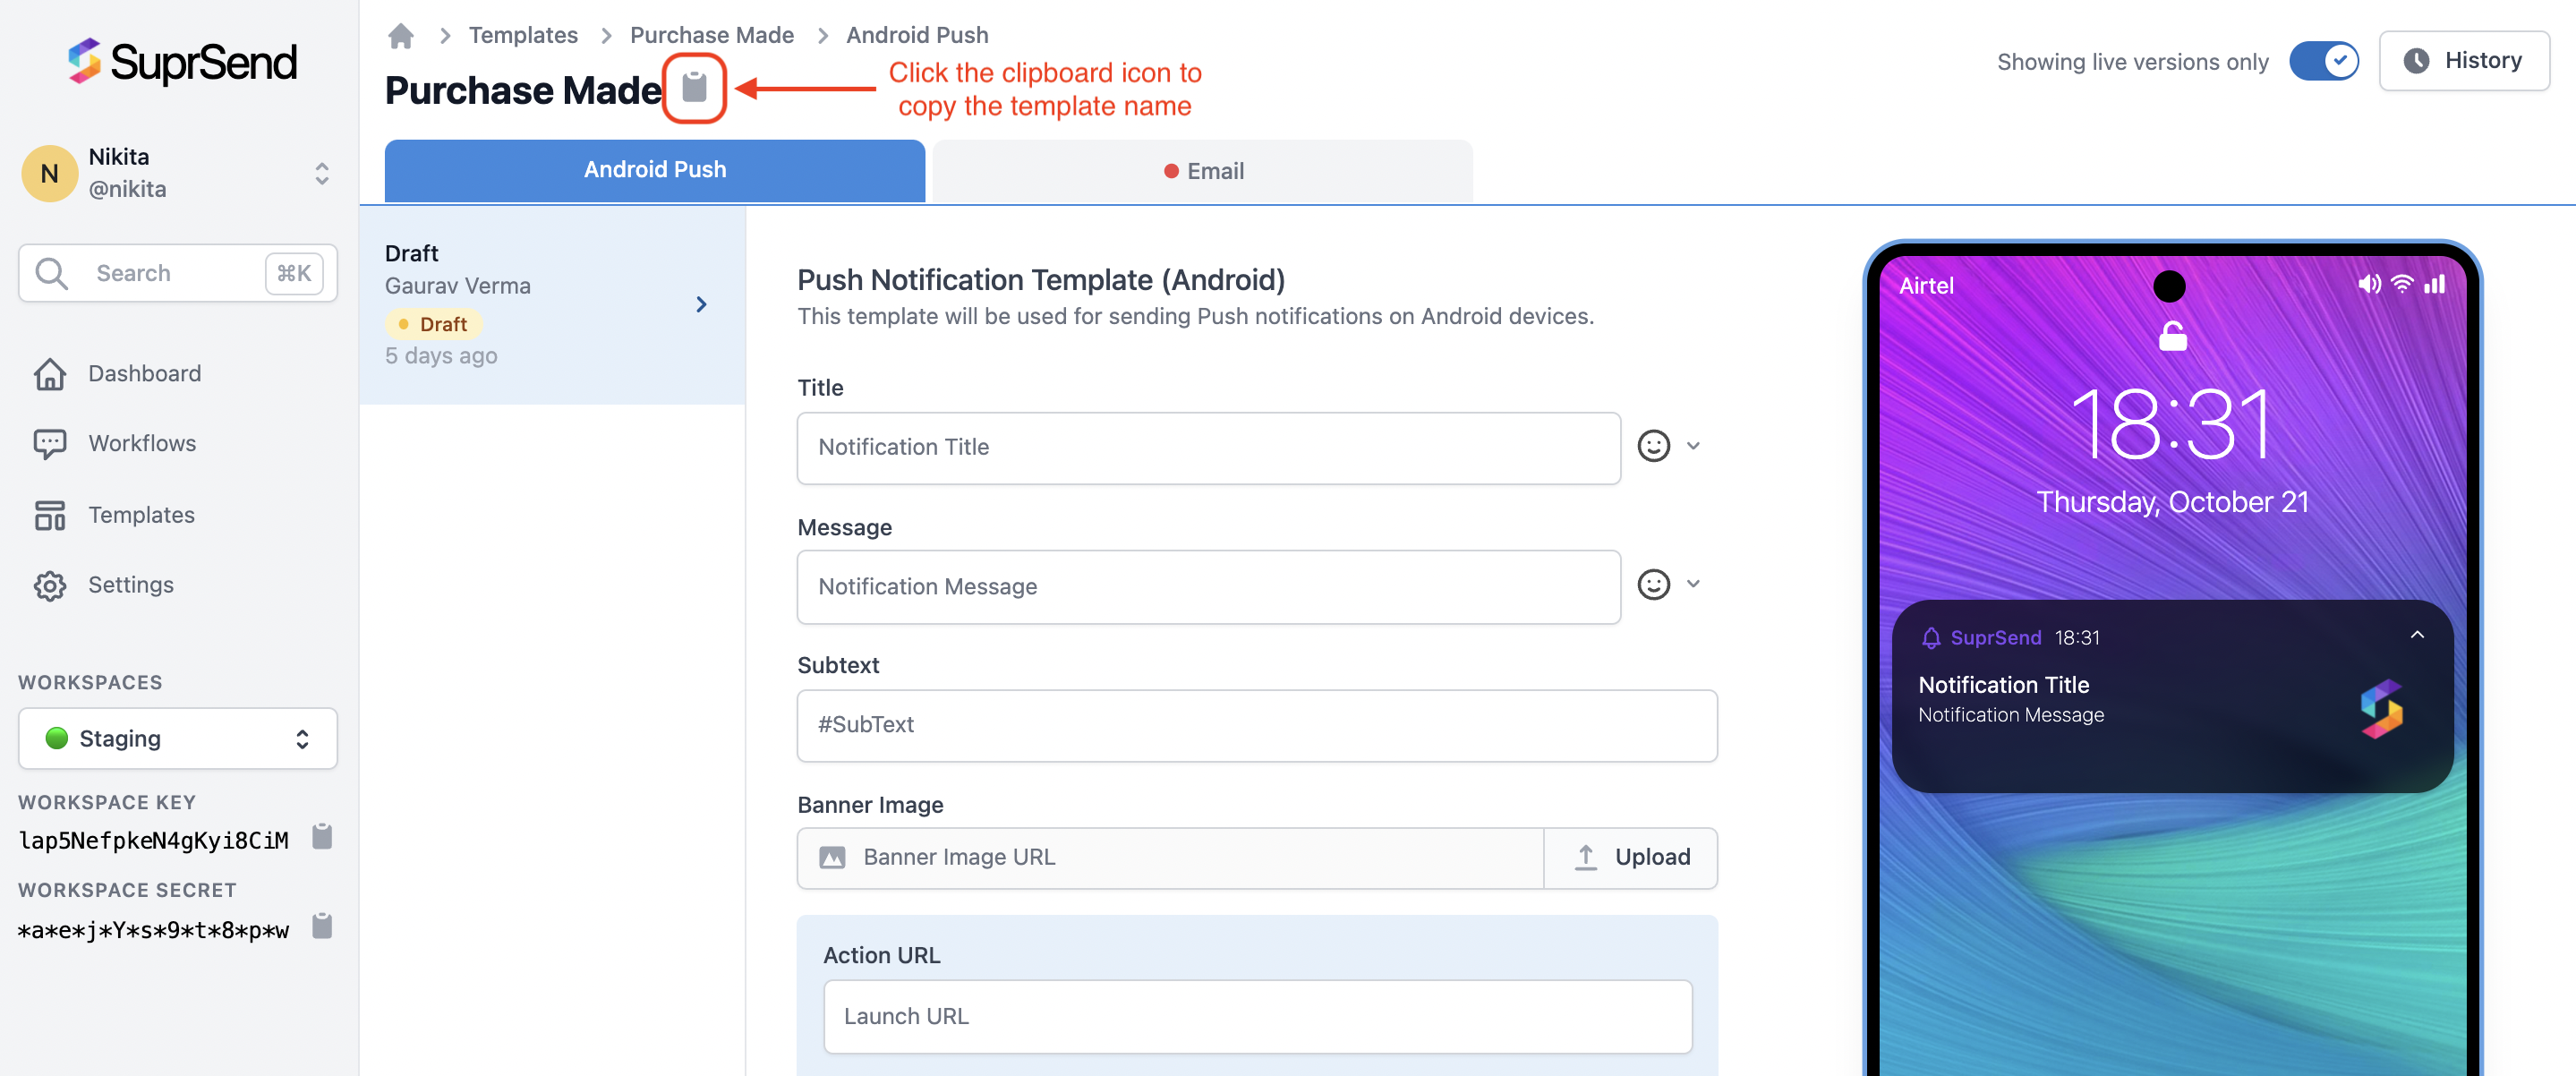Focus the Launch URL input field
2576x1076 pixels.
tap(1257, 1016)
